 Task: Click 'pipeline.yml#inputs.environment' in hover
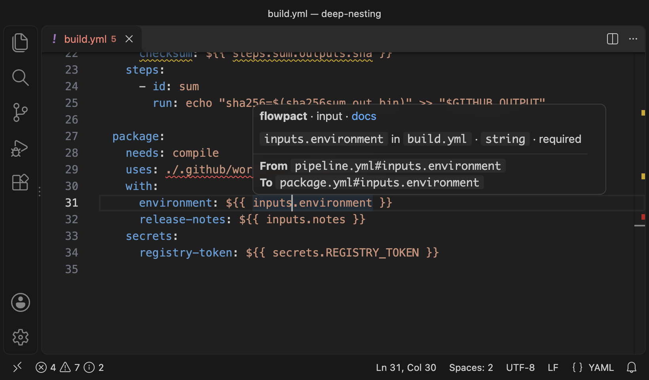(398, 166)
